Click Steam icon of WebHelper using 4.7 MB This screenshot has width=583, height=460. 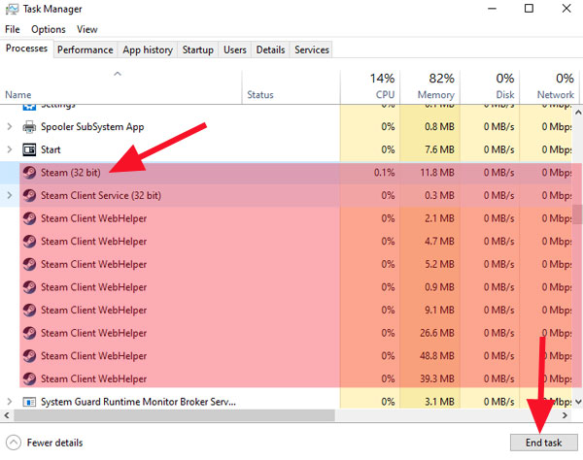[x=29, y=242]
